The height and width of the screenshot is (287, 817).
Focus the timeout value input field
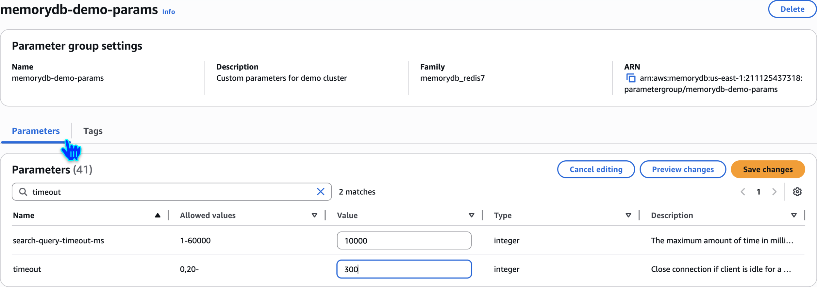(x=404, y=269)
